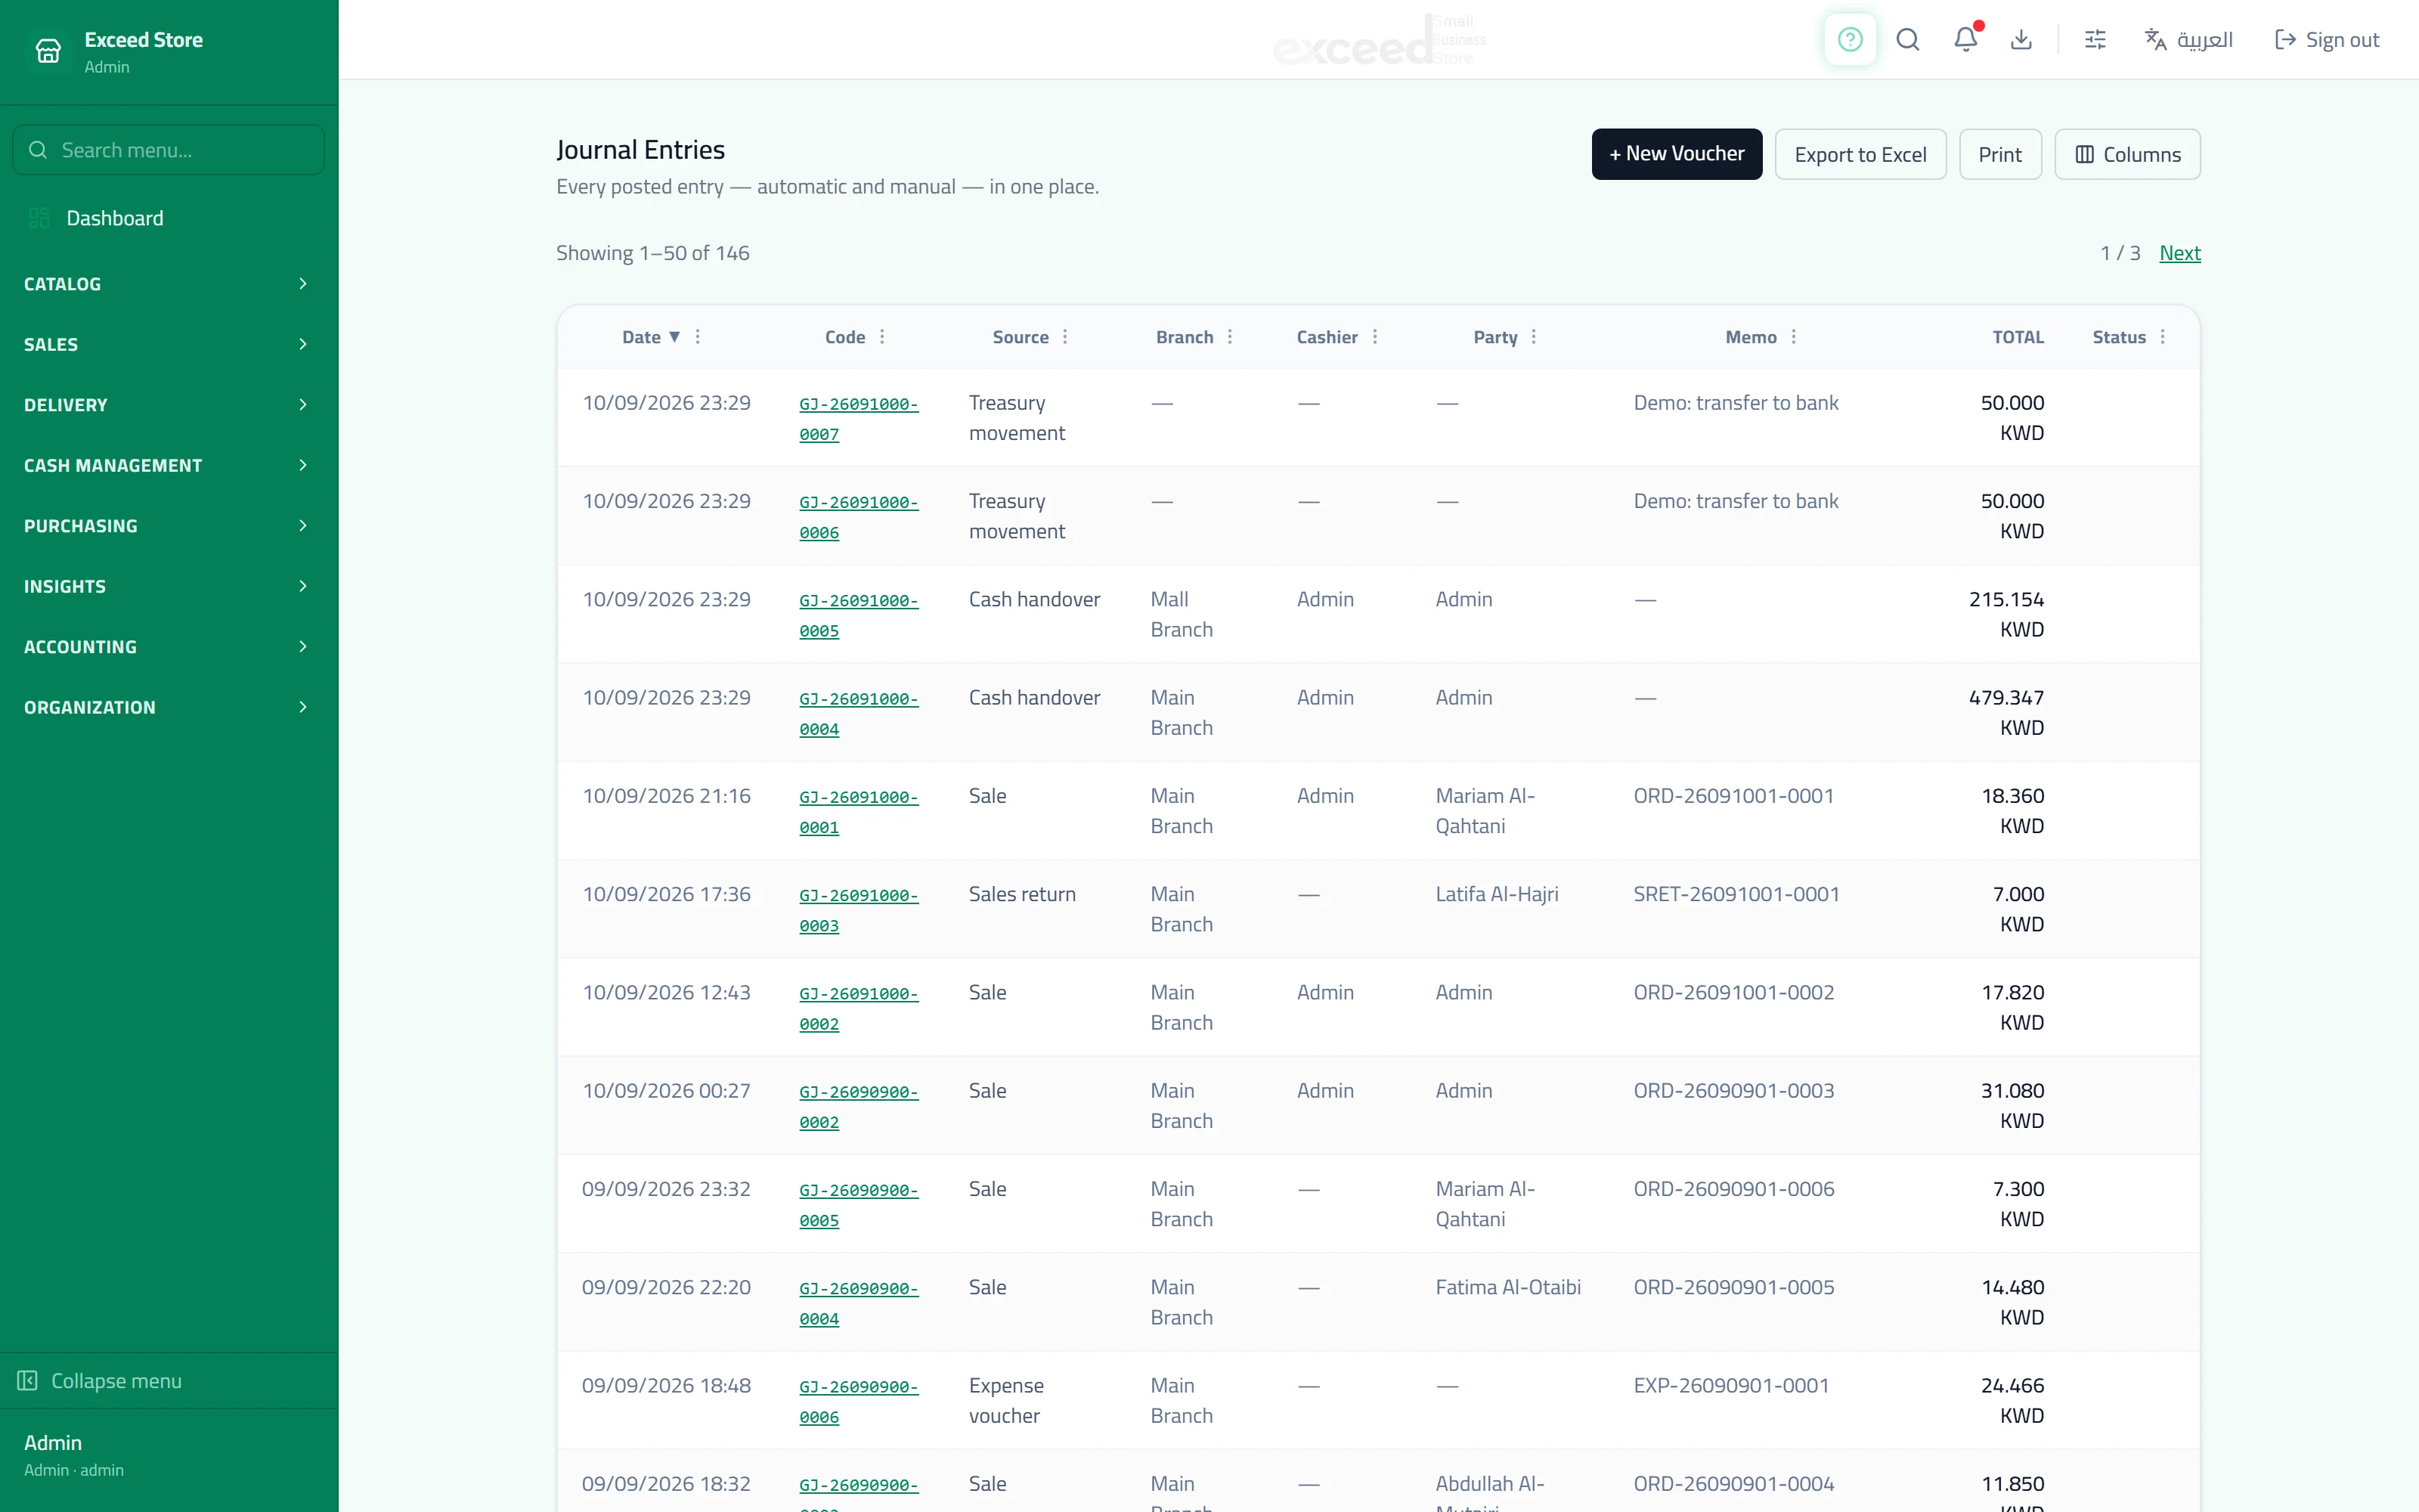Open entry GJ-26091000-0006
Viewport: 2419px width, 1512px height.
859,517
